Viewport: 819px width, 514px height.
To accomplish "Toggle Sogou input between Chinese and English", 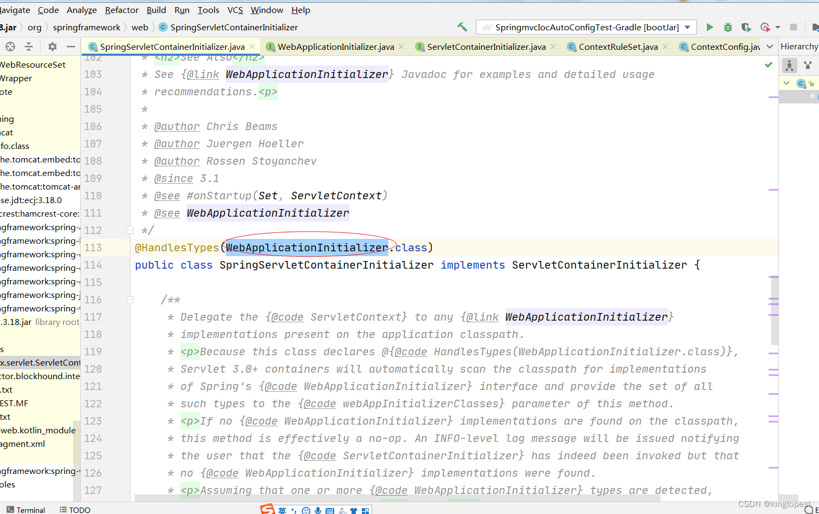I will [x=282, y=510].
